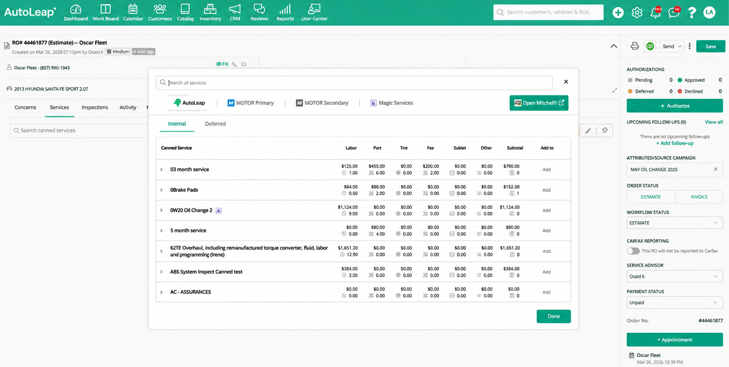Open the chat messages icon

674,12
